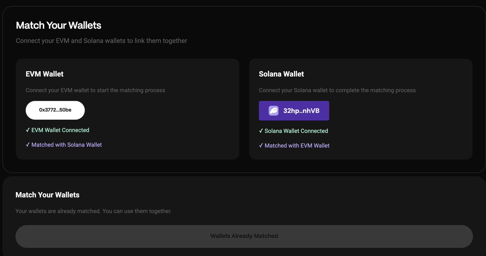Click the checkmark beside Matched with Solana Wallet
This screenshot has width=486, height=256.
click(x=28, y=144)
